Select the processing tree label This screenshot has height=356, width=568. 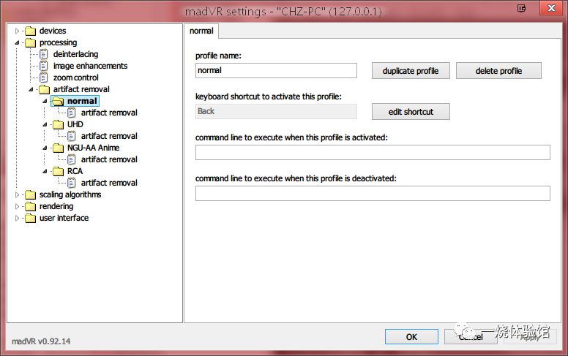(x=58, y=42)
